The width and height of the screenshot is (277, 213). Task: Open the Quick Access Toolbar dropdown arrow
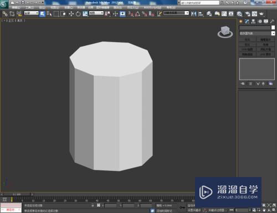(x=43, y=3)
